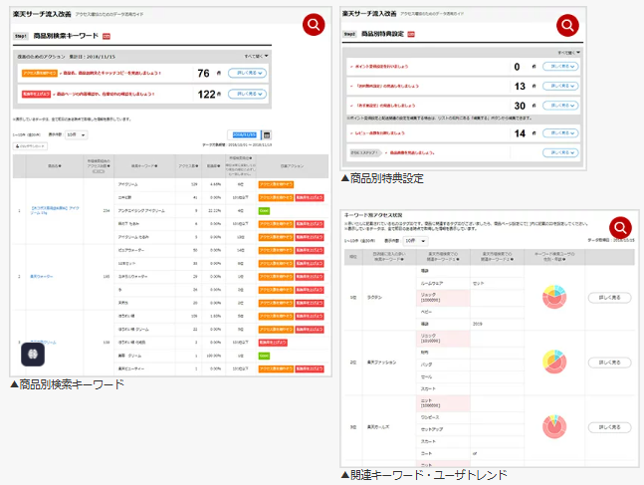Click すべて開く in the 商品別検索キーワード panel

(x=256, y=56)
